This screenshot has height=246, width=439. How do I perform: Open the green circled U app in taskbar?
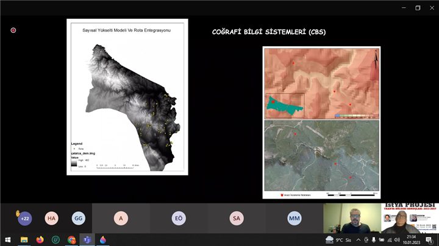55,240
